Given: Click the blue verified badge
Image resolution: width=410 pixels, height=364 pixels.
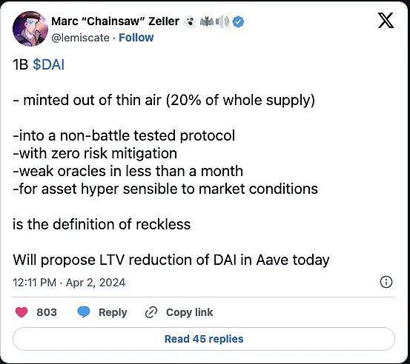Looking at the screenshot, I should 238,21.
